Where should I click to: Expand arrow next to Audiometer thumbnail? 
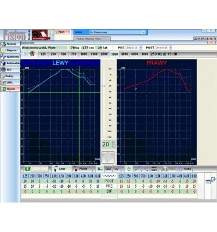tap(53, 35)
